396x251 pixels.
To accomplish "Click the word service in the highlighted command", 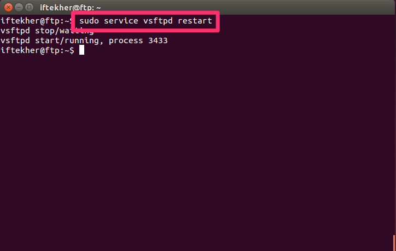I will coord(121,21).
